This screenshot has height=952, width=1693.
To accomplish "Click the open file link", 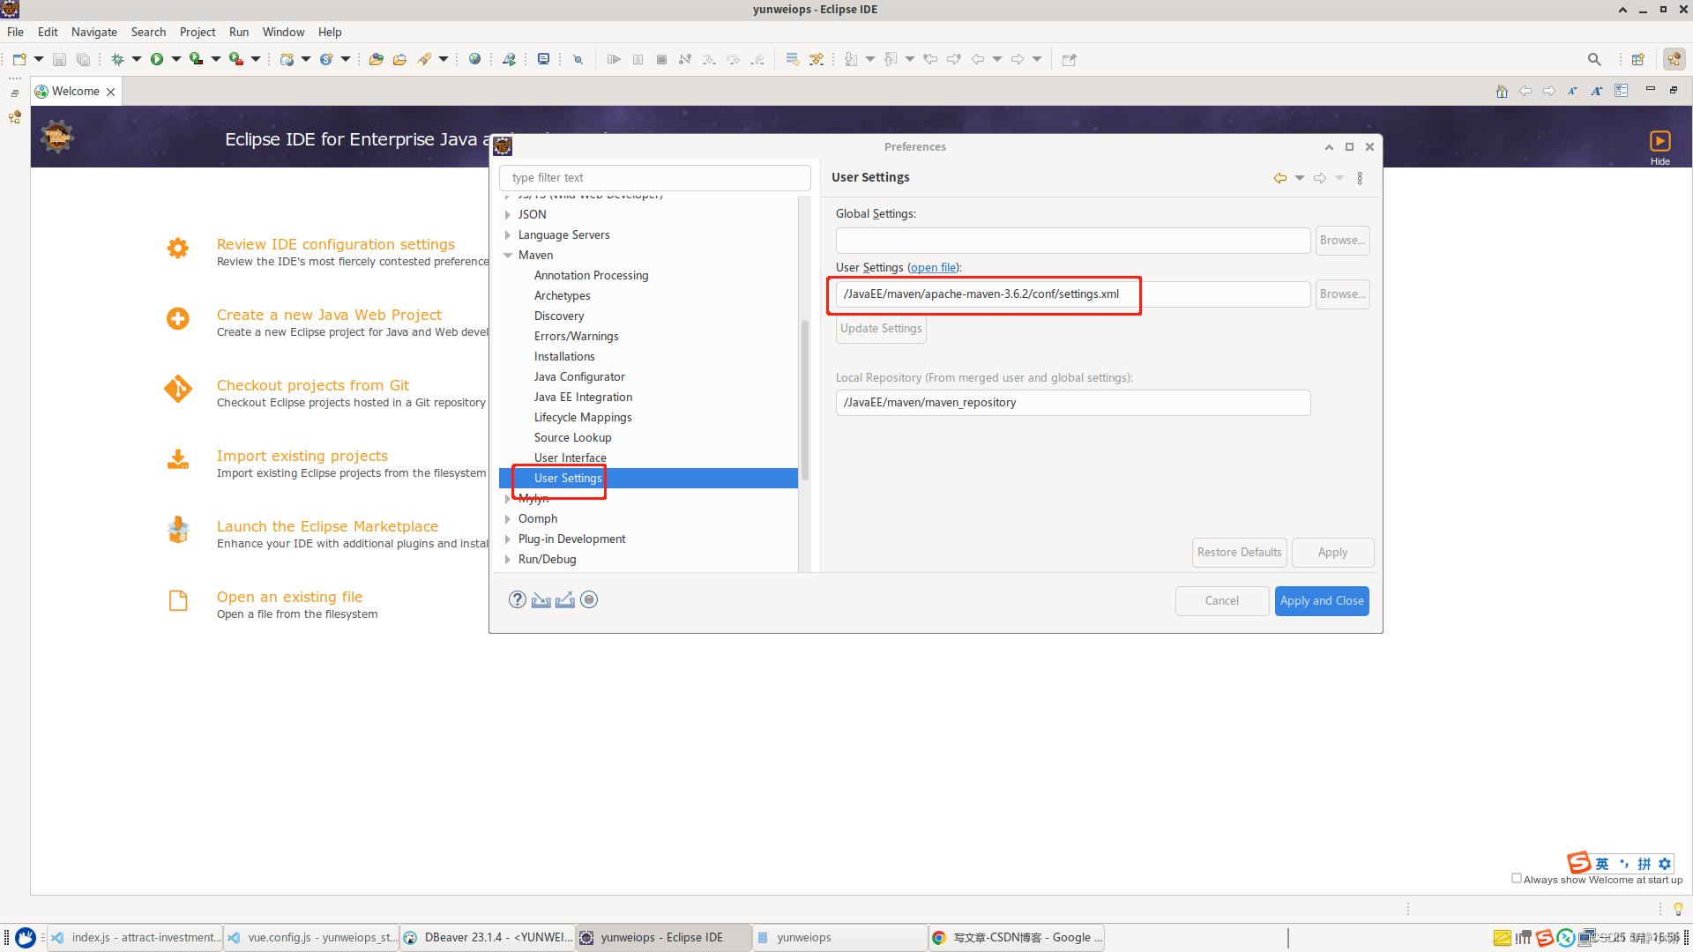I will (934, 268).
